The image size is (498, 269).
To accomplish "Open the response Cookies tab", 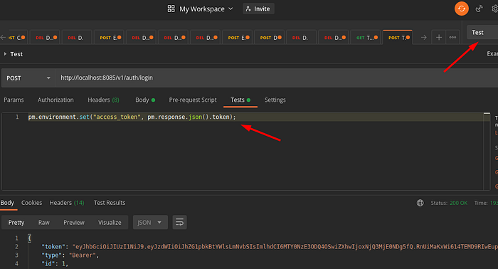I will coord(31,203).
